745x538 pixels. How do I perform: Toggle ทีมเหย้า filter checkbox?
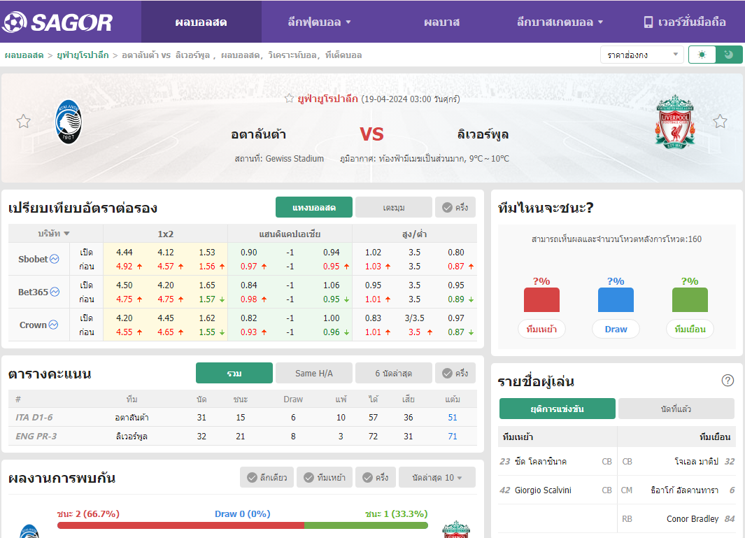click(325, 477)
